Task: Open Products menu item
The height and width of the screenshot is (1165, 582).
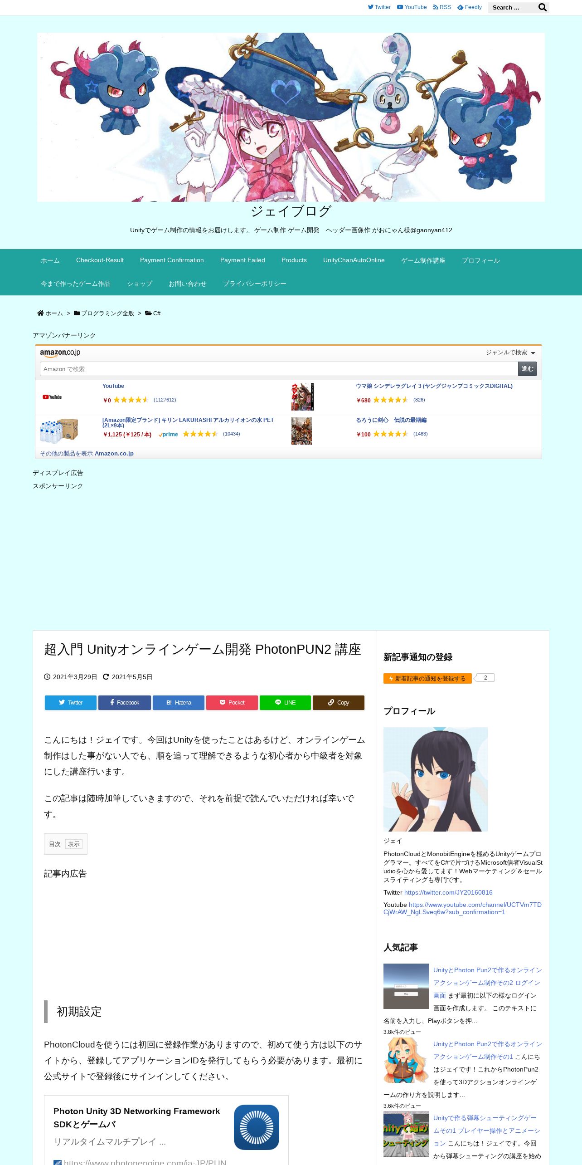Action: (294, 260)
